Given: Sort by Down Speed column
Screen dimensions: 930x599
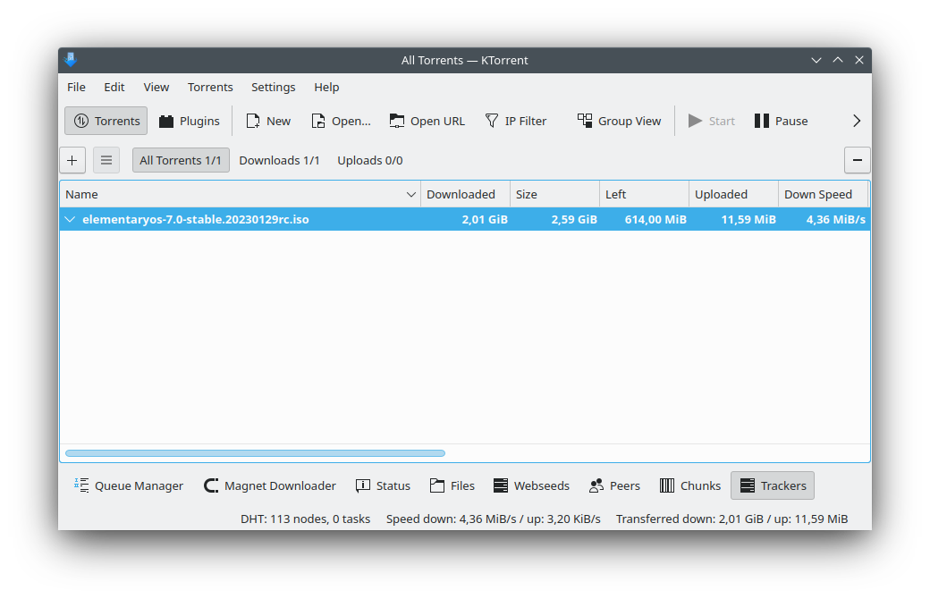Looking at the screenshot, I should click(824, 195).
